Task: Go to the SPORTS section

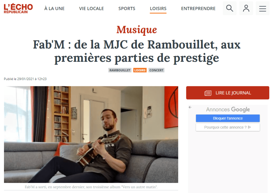Action: click(127, 9)
